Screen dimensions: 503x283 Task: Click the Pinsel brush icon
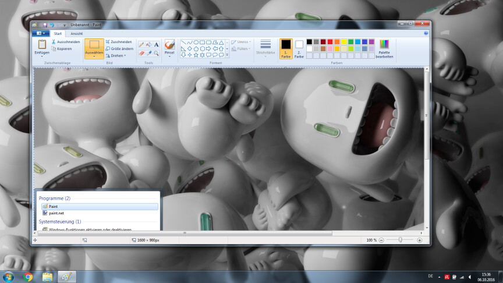[169, 44]
